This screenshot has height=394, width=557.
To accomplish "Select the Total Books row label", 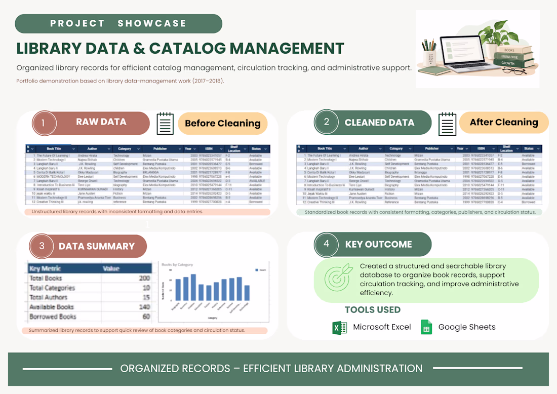I will 46,278.
